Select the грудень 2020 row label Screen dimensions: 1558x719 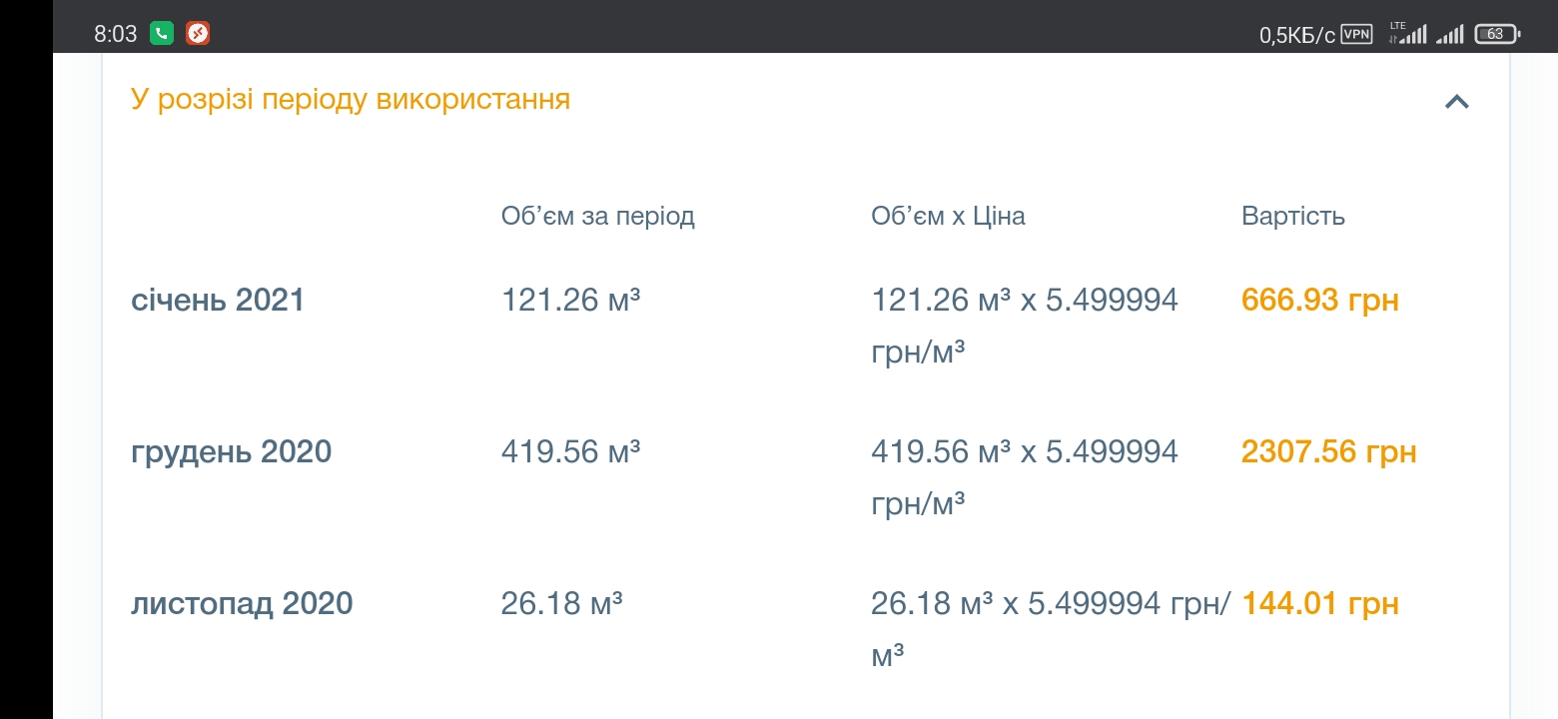pos(232,451)
